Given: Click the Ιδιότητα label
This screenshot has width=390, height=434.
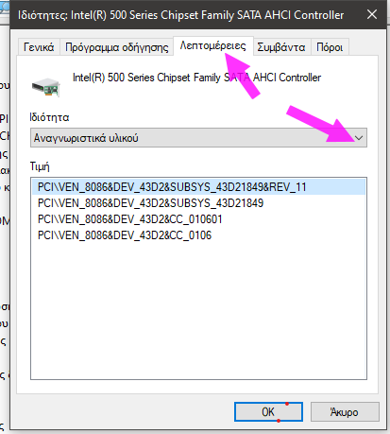Looking at the screenshot, I should (49, 117).
